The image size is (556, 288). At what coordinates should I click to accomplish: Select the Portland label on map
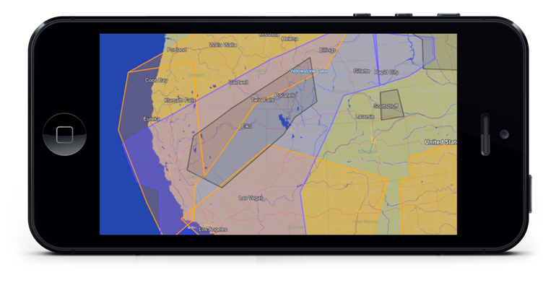click(177, 50)
